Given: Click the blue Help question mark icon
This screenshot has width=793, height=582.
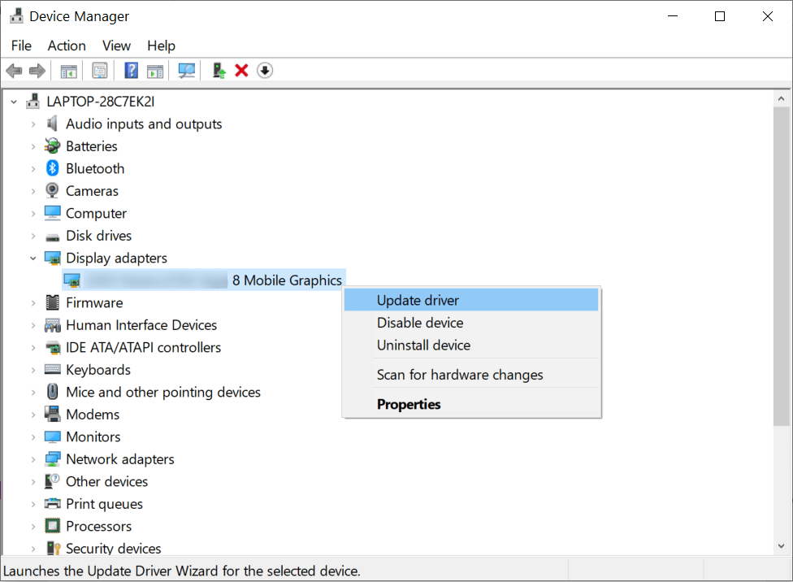Looking at the screenshot, I should pyautogui.click(x=131, y=71).
